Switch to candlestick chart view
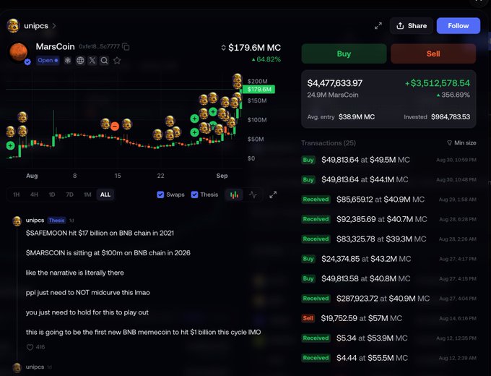This screenshot has width=491, height=376. tap(234, 195)
